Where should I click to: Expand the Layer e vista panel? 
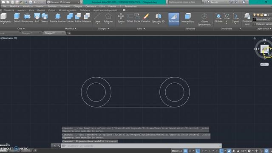[x=263, y=28]
